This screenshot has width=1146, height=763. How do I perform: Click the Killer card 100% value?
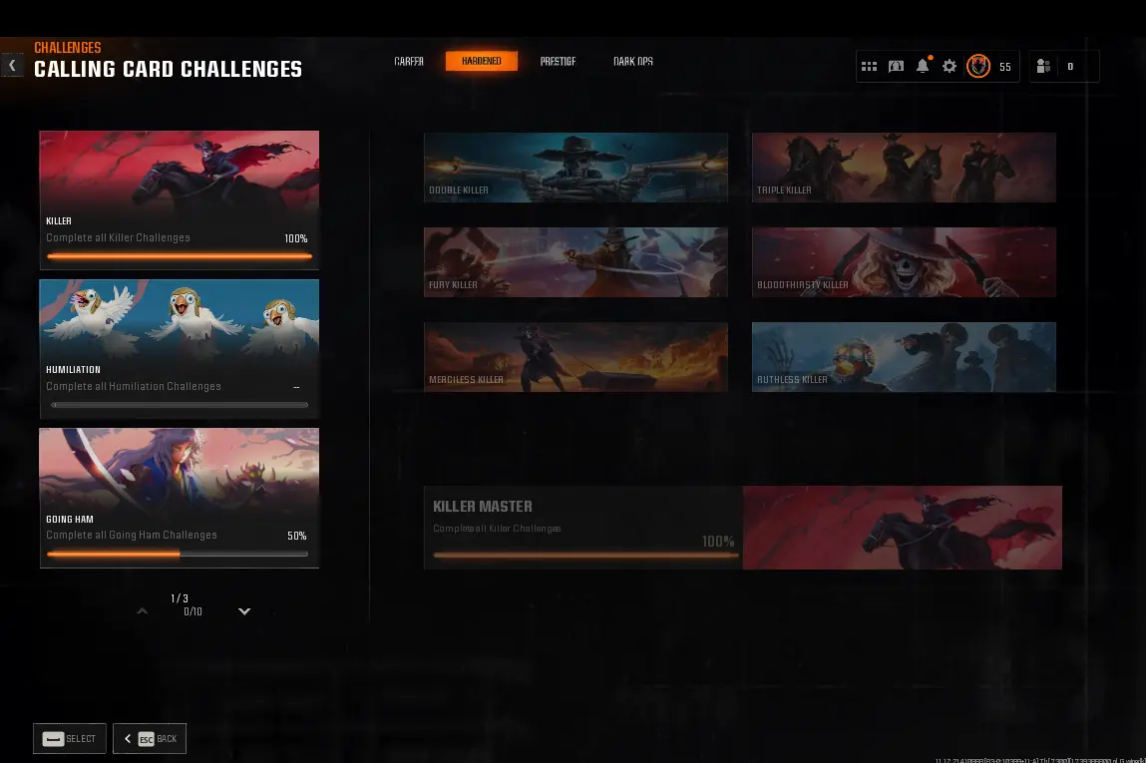coord(296,238)
